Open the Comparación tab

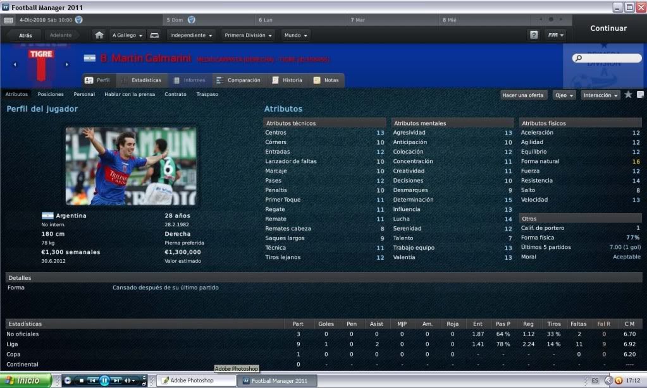(x=238, y=80)
